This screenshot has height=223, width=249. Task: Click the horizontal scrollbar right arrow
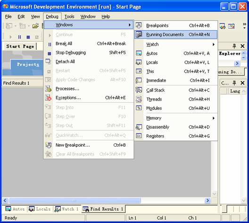(207, 200)
